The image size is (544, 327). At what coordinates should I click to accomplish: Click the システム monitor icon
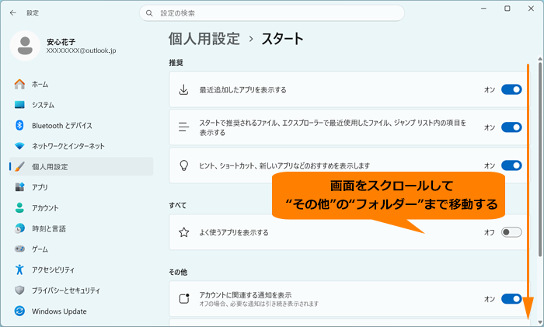click(19, 105)
